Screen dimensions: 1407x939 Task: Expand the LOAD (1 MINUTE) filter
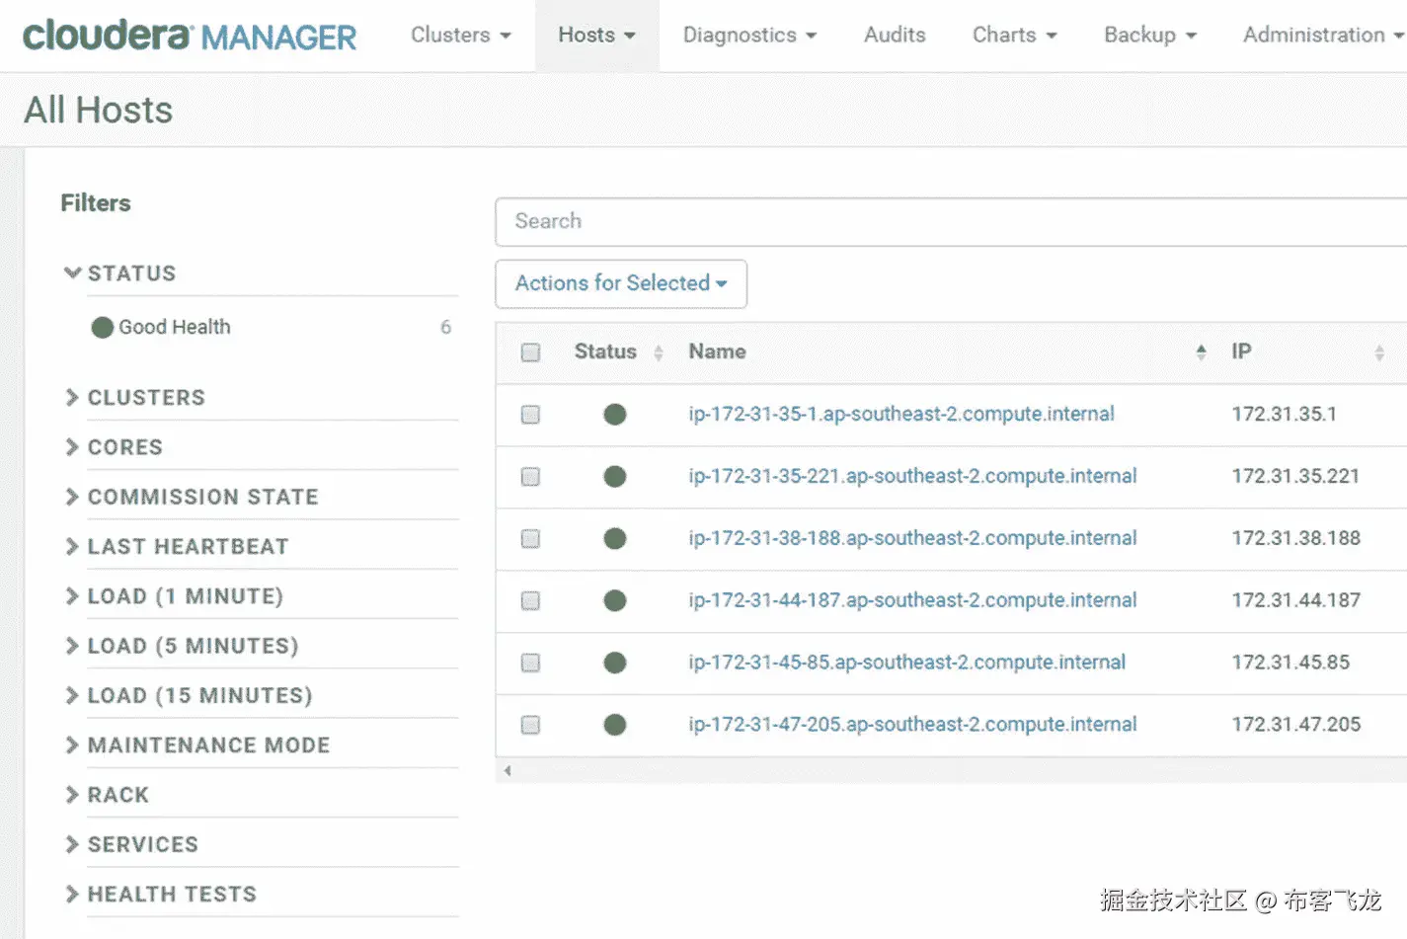click(174, 596)
